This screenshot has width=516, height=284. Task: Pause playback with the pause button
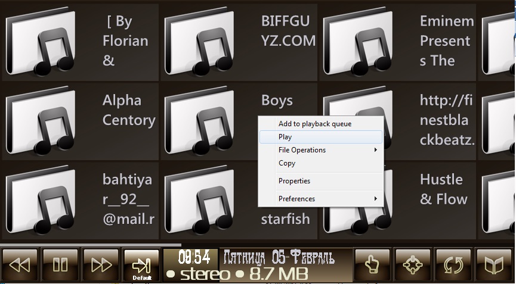60,264
